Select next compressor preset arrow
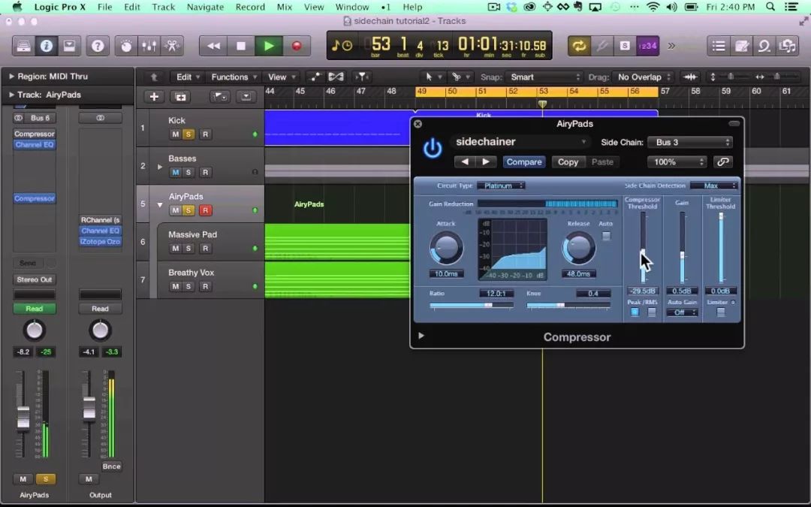 coord(486,162)
